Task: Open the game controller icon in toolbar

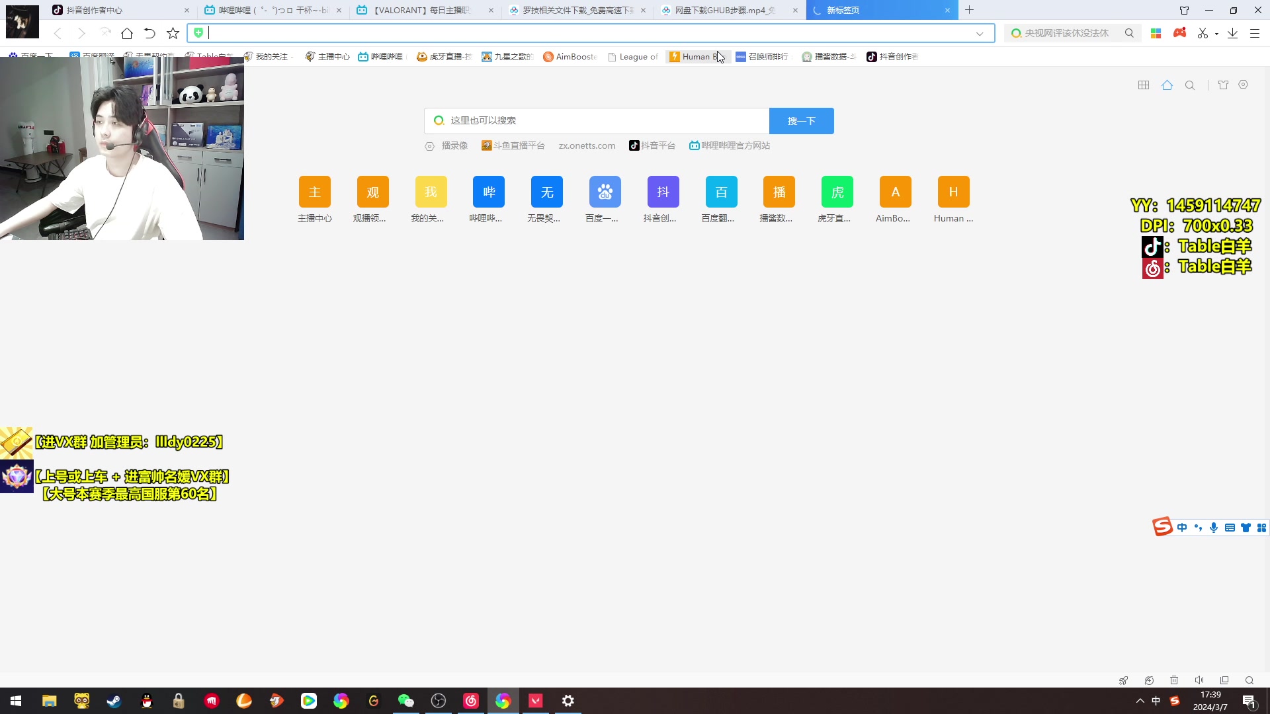Action: point(1179,33)
